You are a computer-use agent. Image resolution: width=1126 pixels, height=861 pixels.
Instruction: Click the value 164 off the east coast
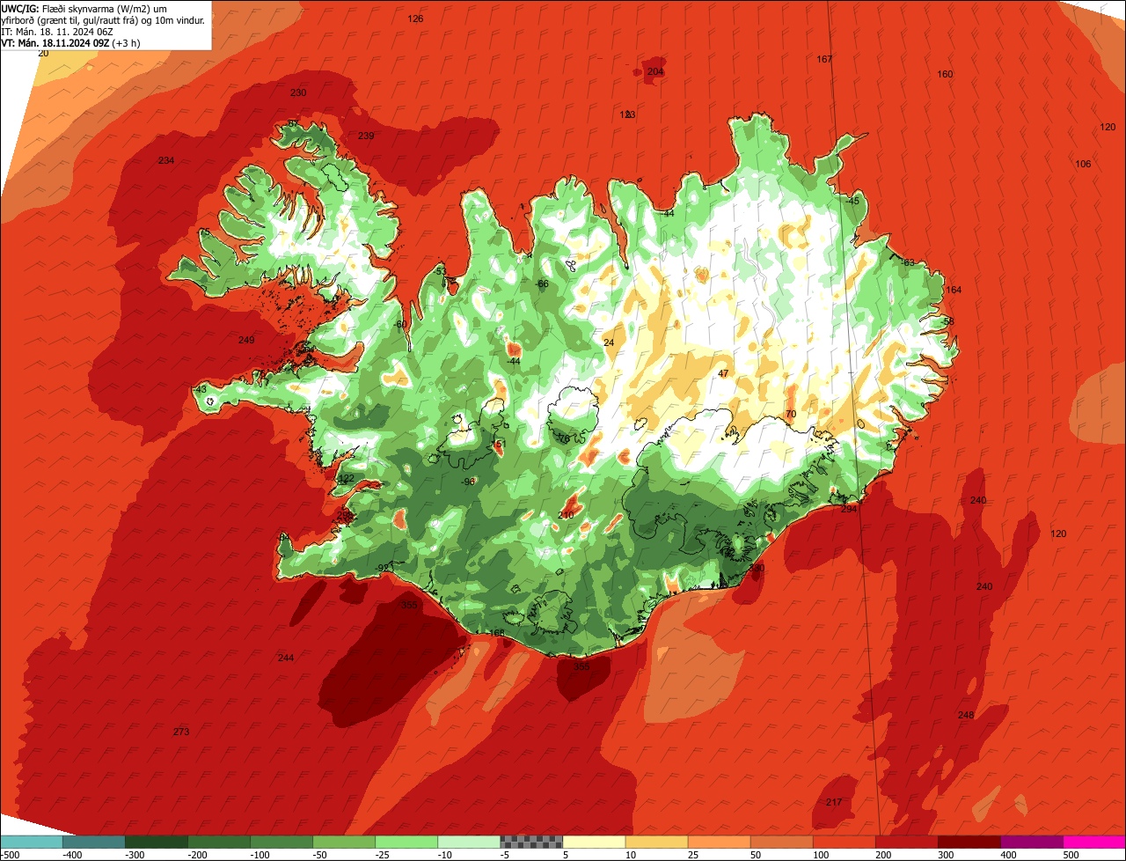coord(954,290)
